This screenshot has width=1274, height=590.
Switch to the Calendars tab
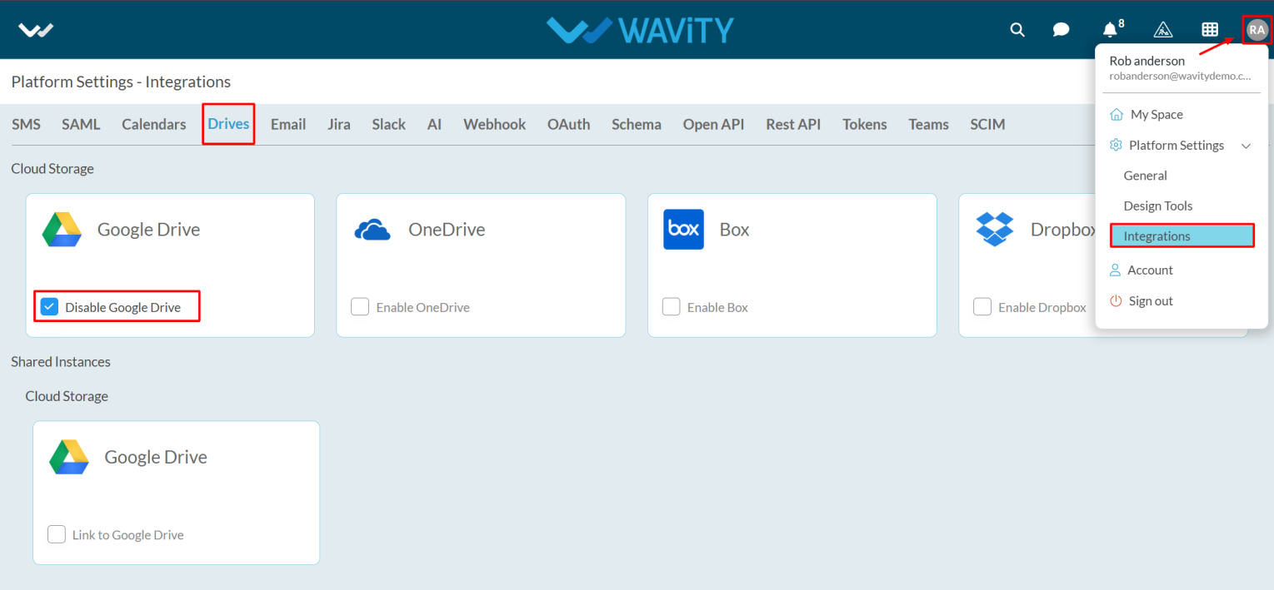coord(154,124)
